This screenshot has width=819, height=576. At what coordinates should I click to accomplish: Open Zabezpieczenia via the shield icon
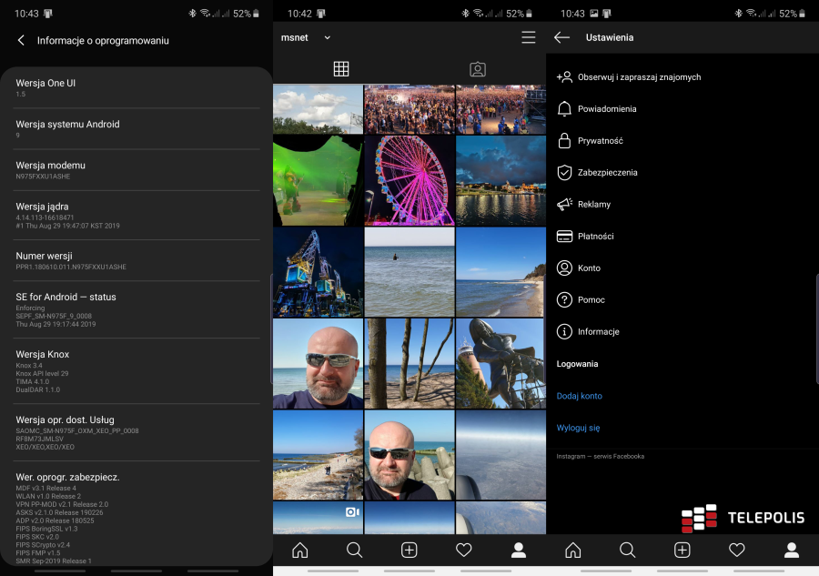567,172
